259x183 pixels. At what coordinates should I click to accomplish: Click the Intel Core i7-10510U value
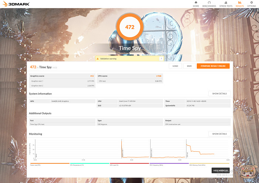tap(127, 101)
